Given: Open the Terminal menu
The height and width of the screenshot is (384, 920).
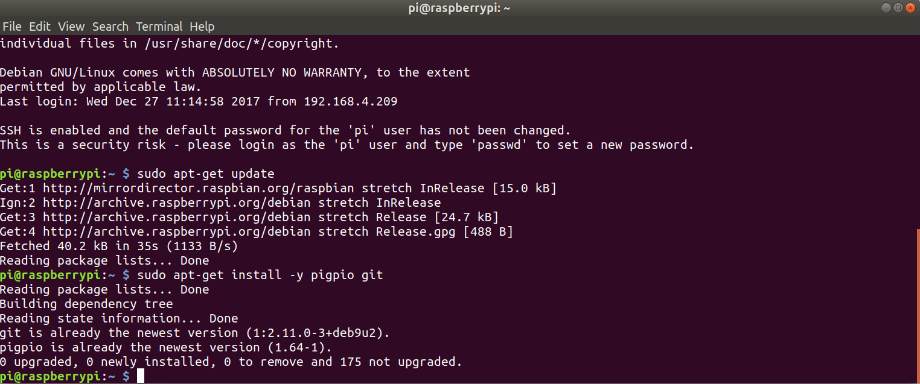Looking at the screenshot, I should [x=159, y=27].
